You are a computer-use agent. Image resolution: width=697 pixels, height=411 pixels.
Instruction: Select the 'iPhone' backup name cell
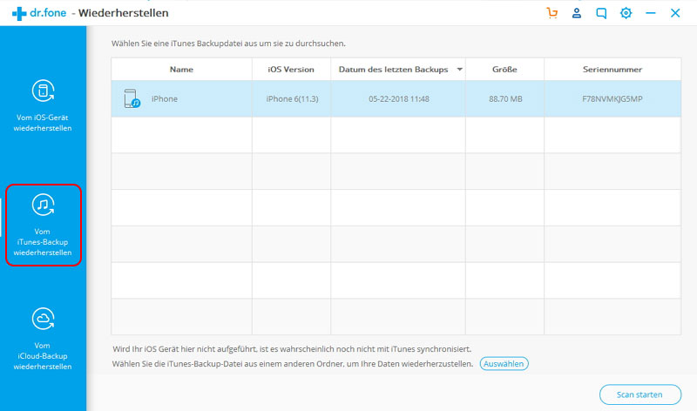coord(181,98)
